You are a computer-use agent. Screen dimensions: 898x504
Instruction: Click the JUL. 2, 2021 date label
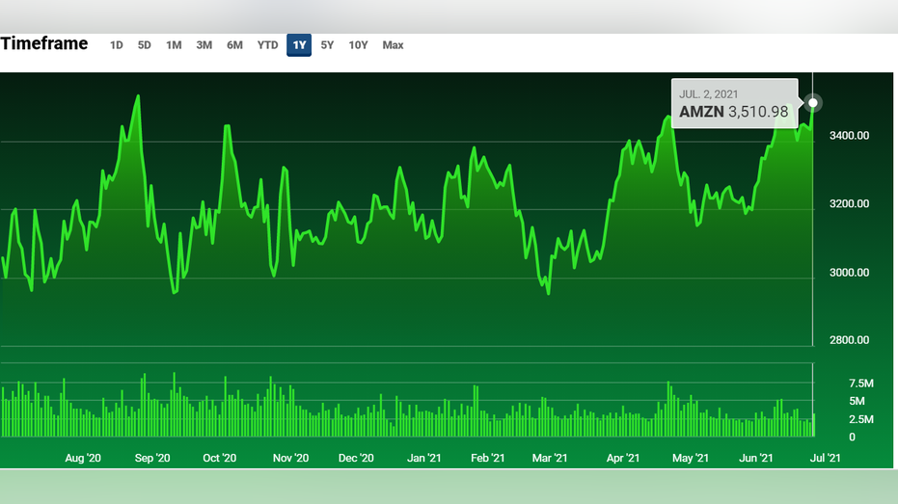(708, 94)
